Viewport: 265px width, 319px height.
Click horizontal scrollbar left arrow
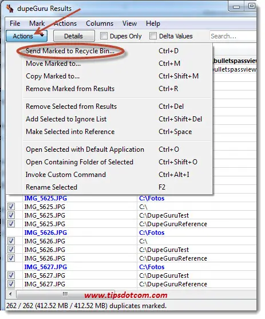(x=10, y=294)
